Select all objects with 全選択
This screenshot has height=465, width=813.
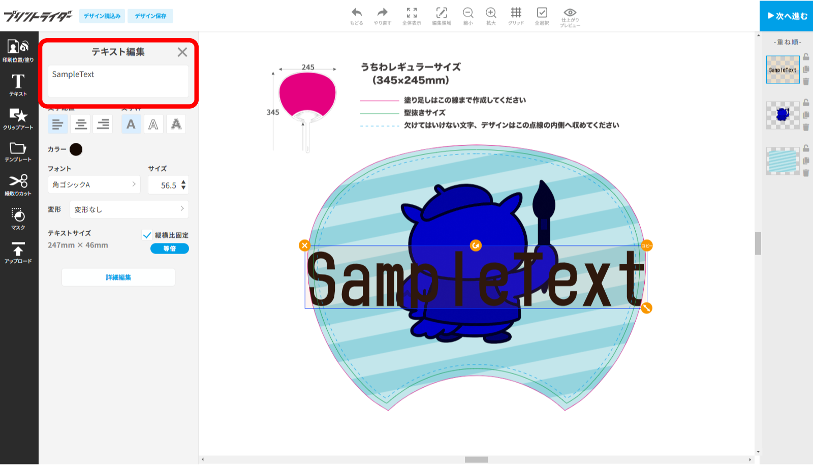click(x=542, y=16)
